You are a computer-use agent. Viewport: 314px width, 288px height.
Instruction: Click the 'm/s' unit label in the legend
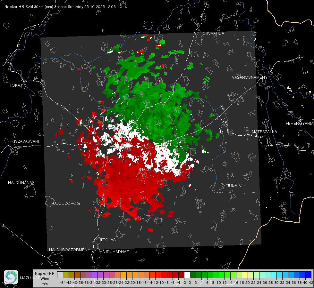point(45,284)
